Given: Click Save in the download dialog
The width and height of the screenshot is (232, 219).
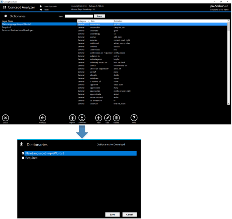Looking at the screenshot, I should click(x=112, y=215).
